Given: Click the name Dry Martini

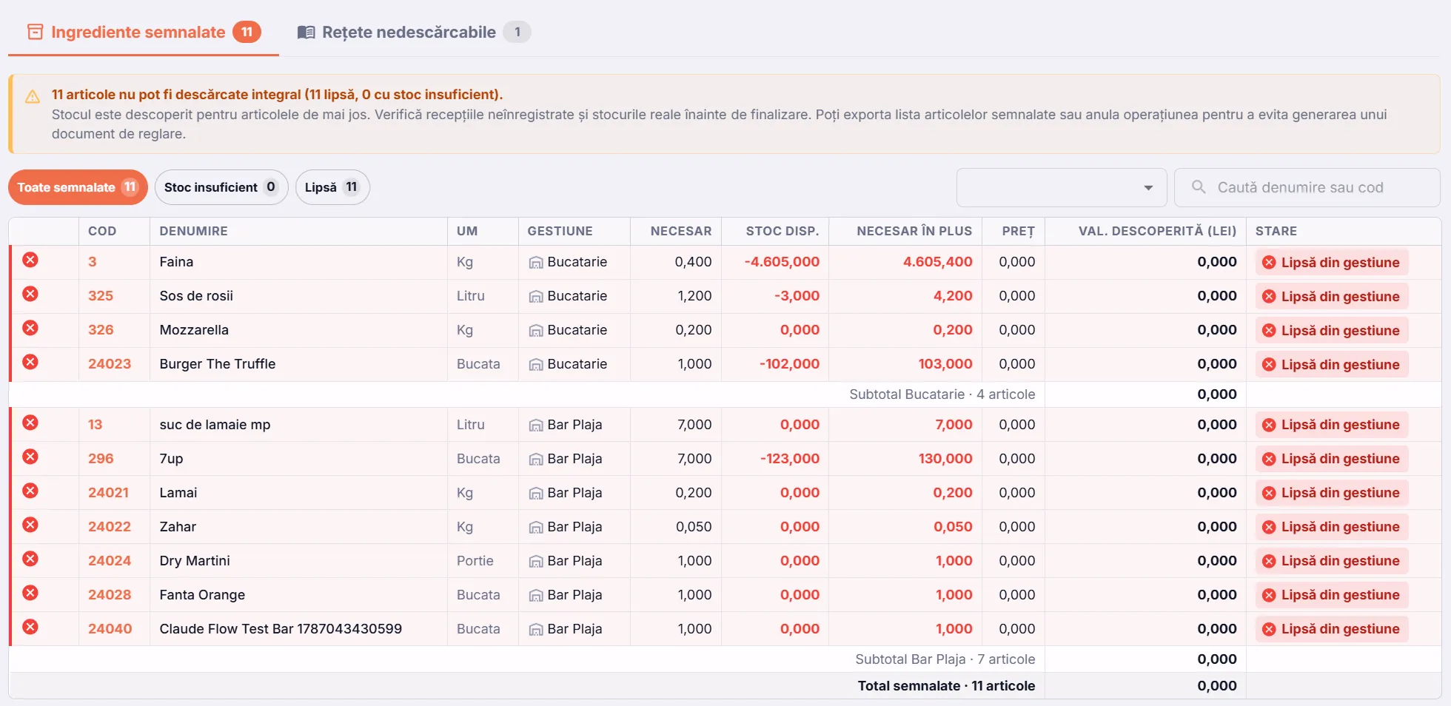Looking at the screenshot, I should point(195,561).
